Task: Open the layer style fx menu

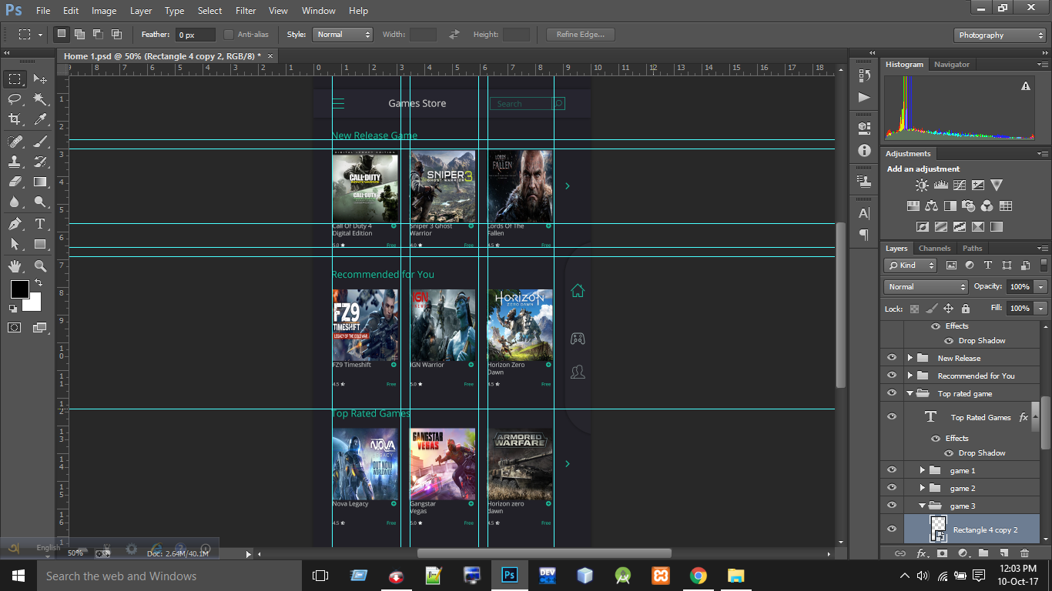Action: 921,553
